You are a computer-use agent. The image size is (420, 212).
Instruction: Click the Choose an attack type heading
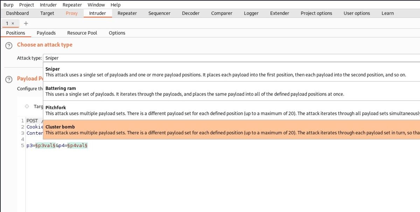tap(45, 45)
